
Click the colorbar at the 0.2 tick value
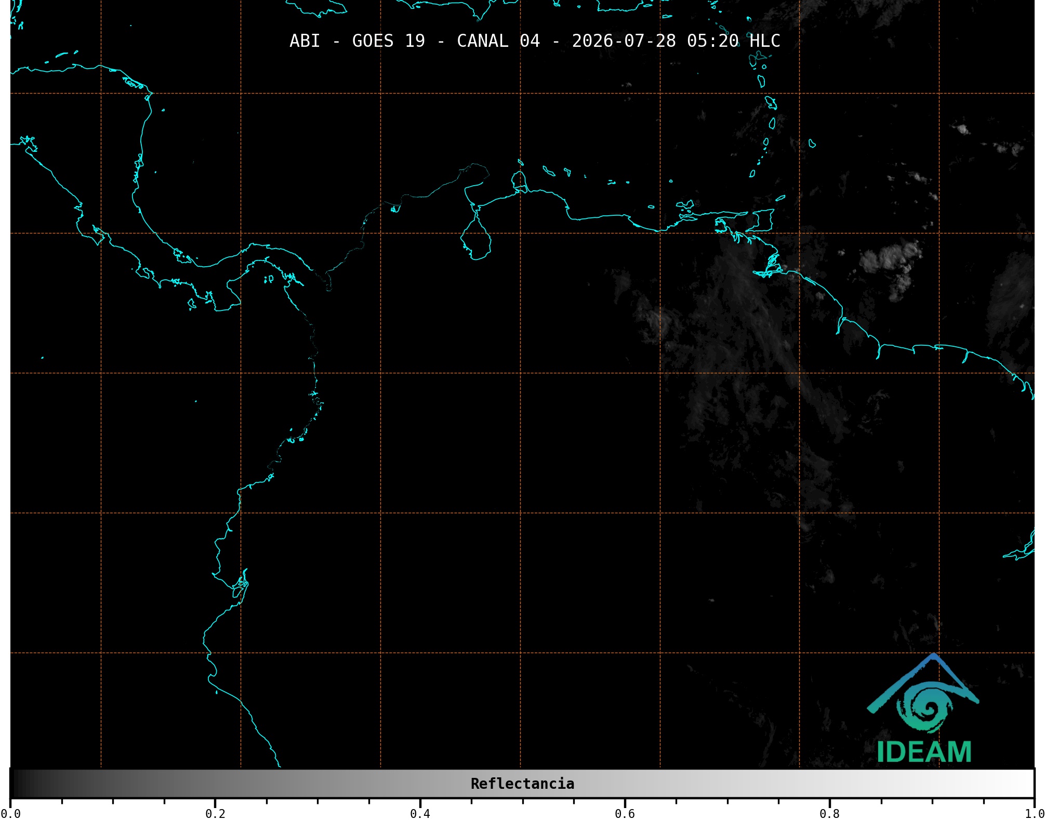[x=215, y=784]
